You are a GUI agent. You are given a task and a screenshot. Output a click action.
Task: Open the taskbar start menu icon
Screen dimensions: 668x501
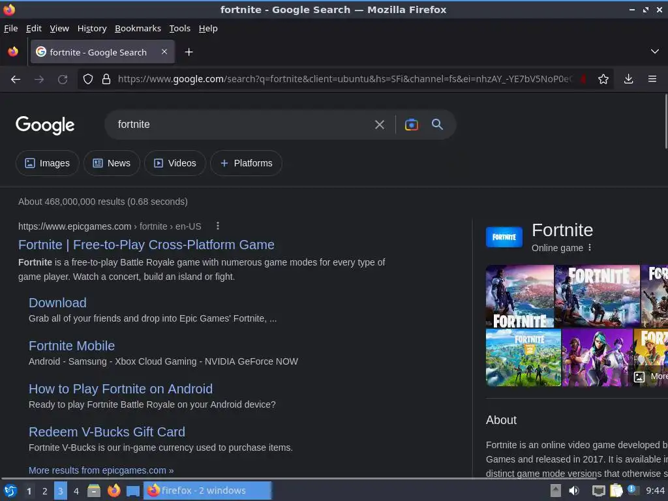(10, 491)
